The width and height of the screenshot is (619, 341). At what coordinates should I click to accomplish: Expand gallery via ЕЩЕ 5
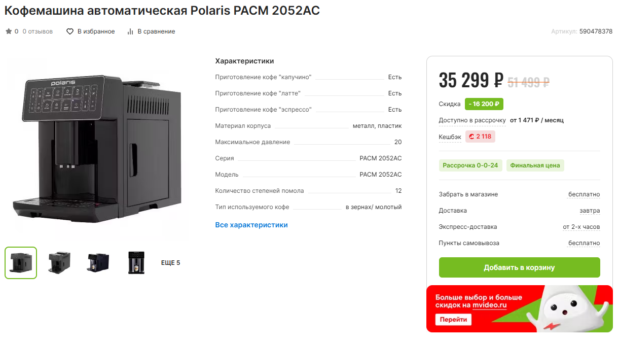[x=170, y=263]
